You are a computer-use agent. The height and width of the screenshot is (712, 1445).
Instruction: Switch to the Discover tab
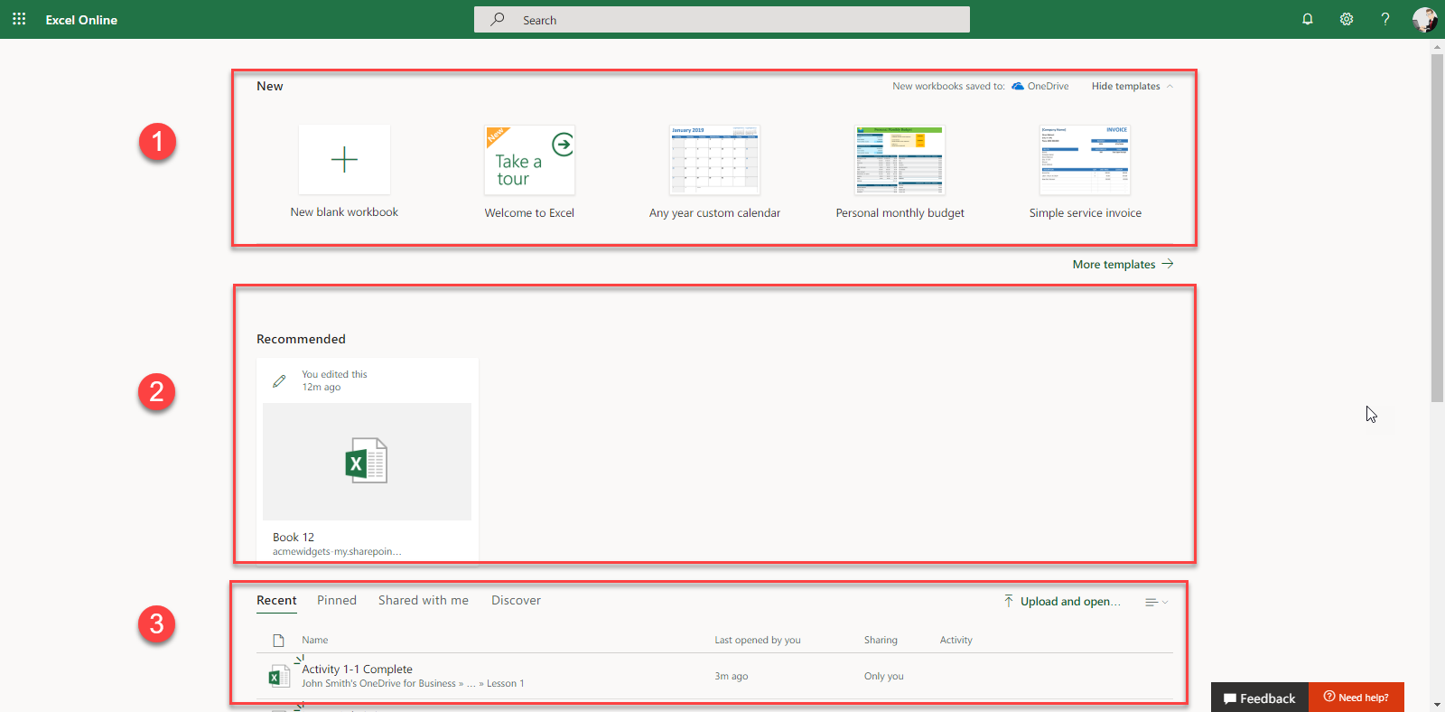[516, 600]
